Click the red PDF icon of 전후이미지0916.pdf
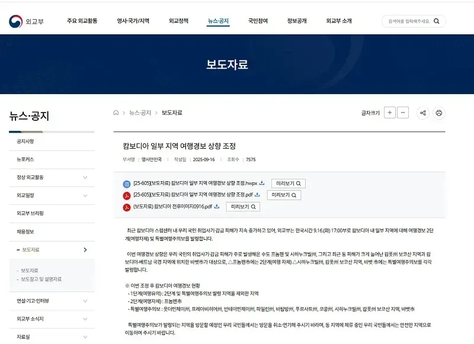Screen dimensions: 474x344 coord(126,207)
